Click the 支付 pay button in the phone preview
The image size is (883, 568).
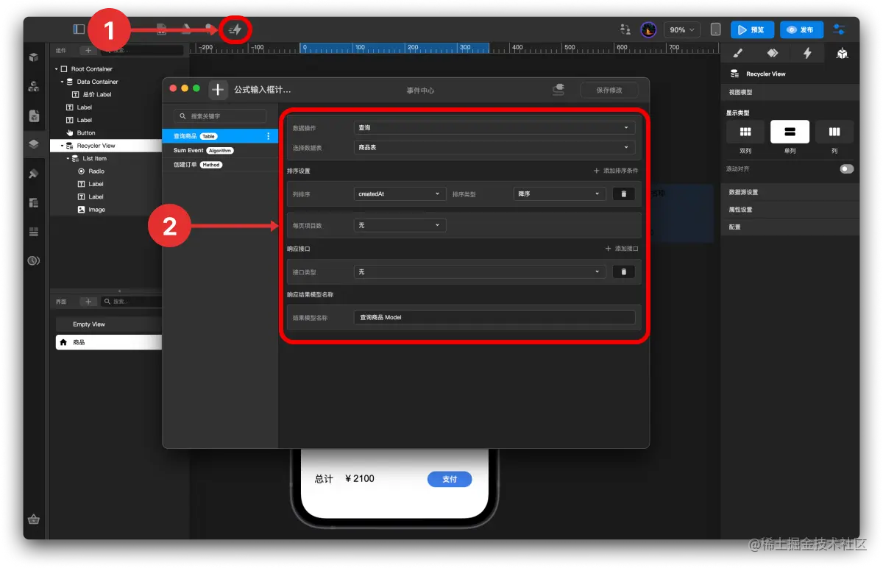450,479
